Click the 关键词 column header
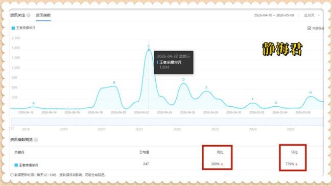This screenshot has width=332, height=186. point(19,152)
